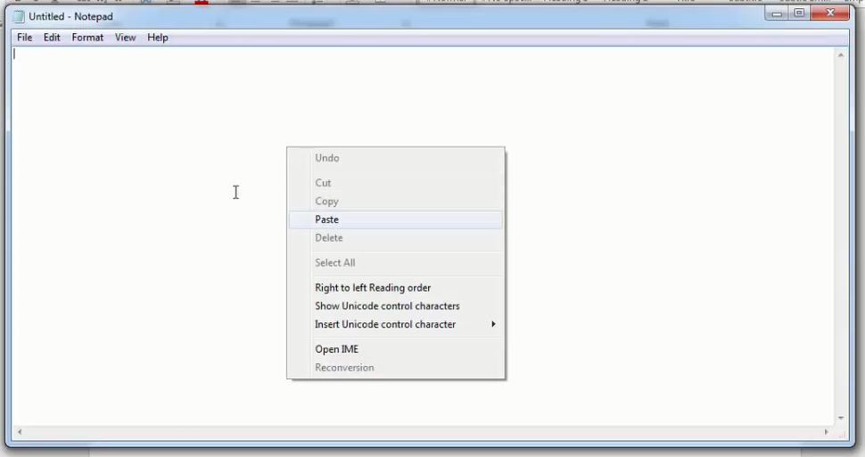The height and width of the screenshot is (457, 865).
Task: Open the File menu
Action: click(x=24, y=37)
